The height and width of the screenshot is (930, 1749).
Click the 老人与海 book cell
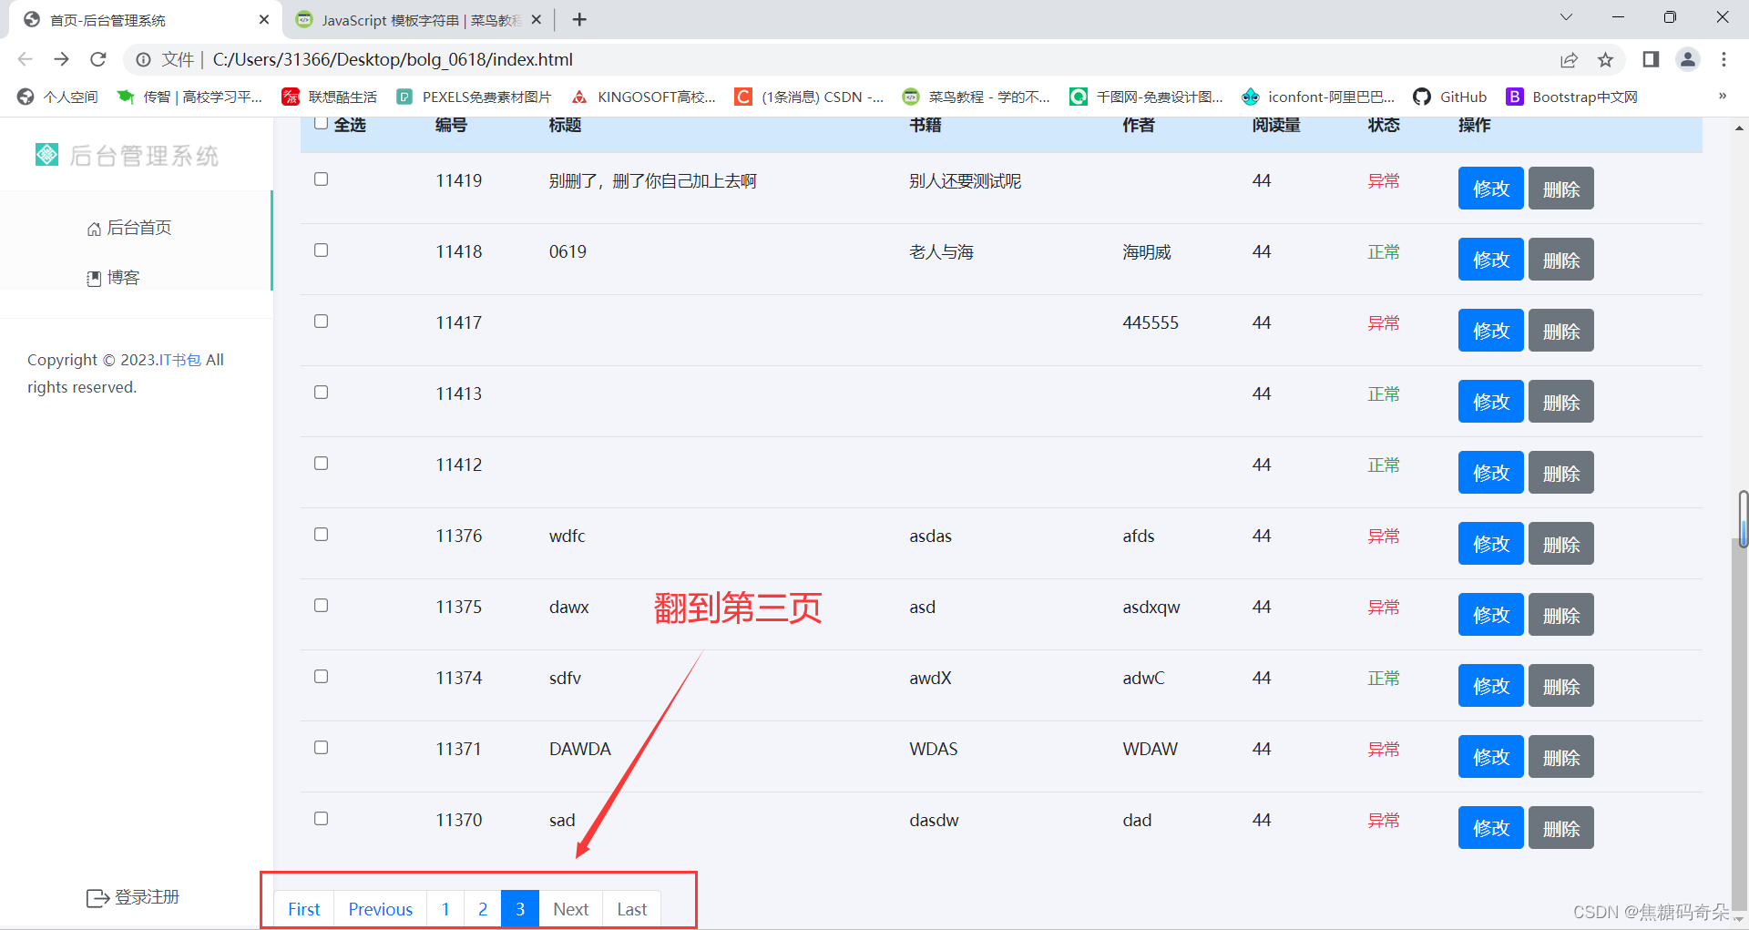pos(941,251)
